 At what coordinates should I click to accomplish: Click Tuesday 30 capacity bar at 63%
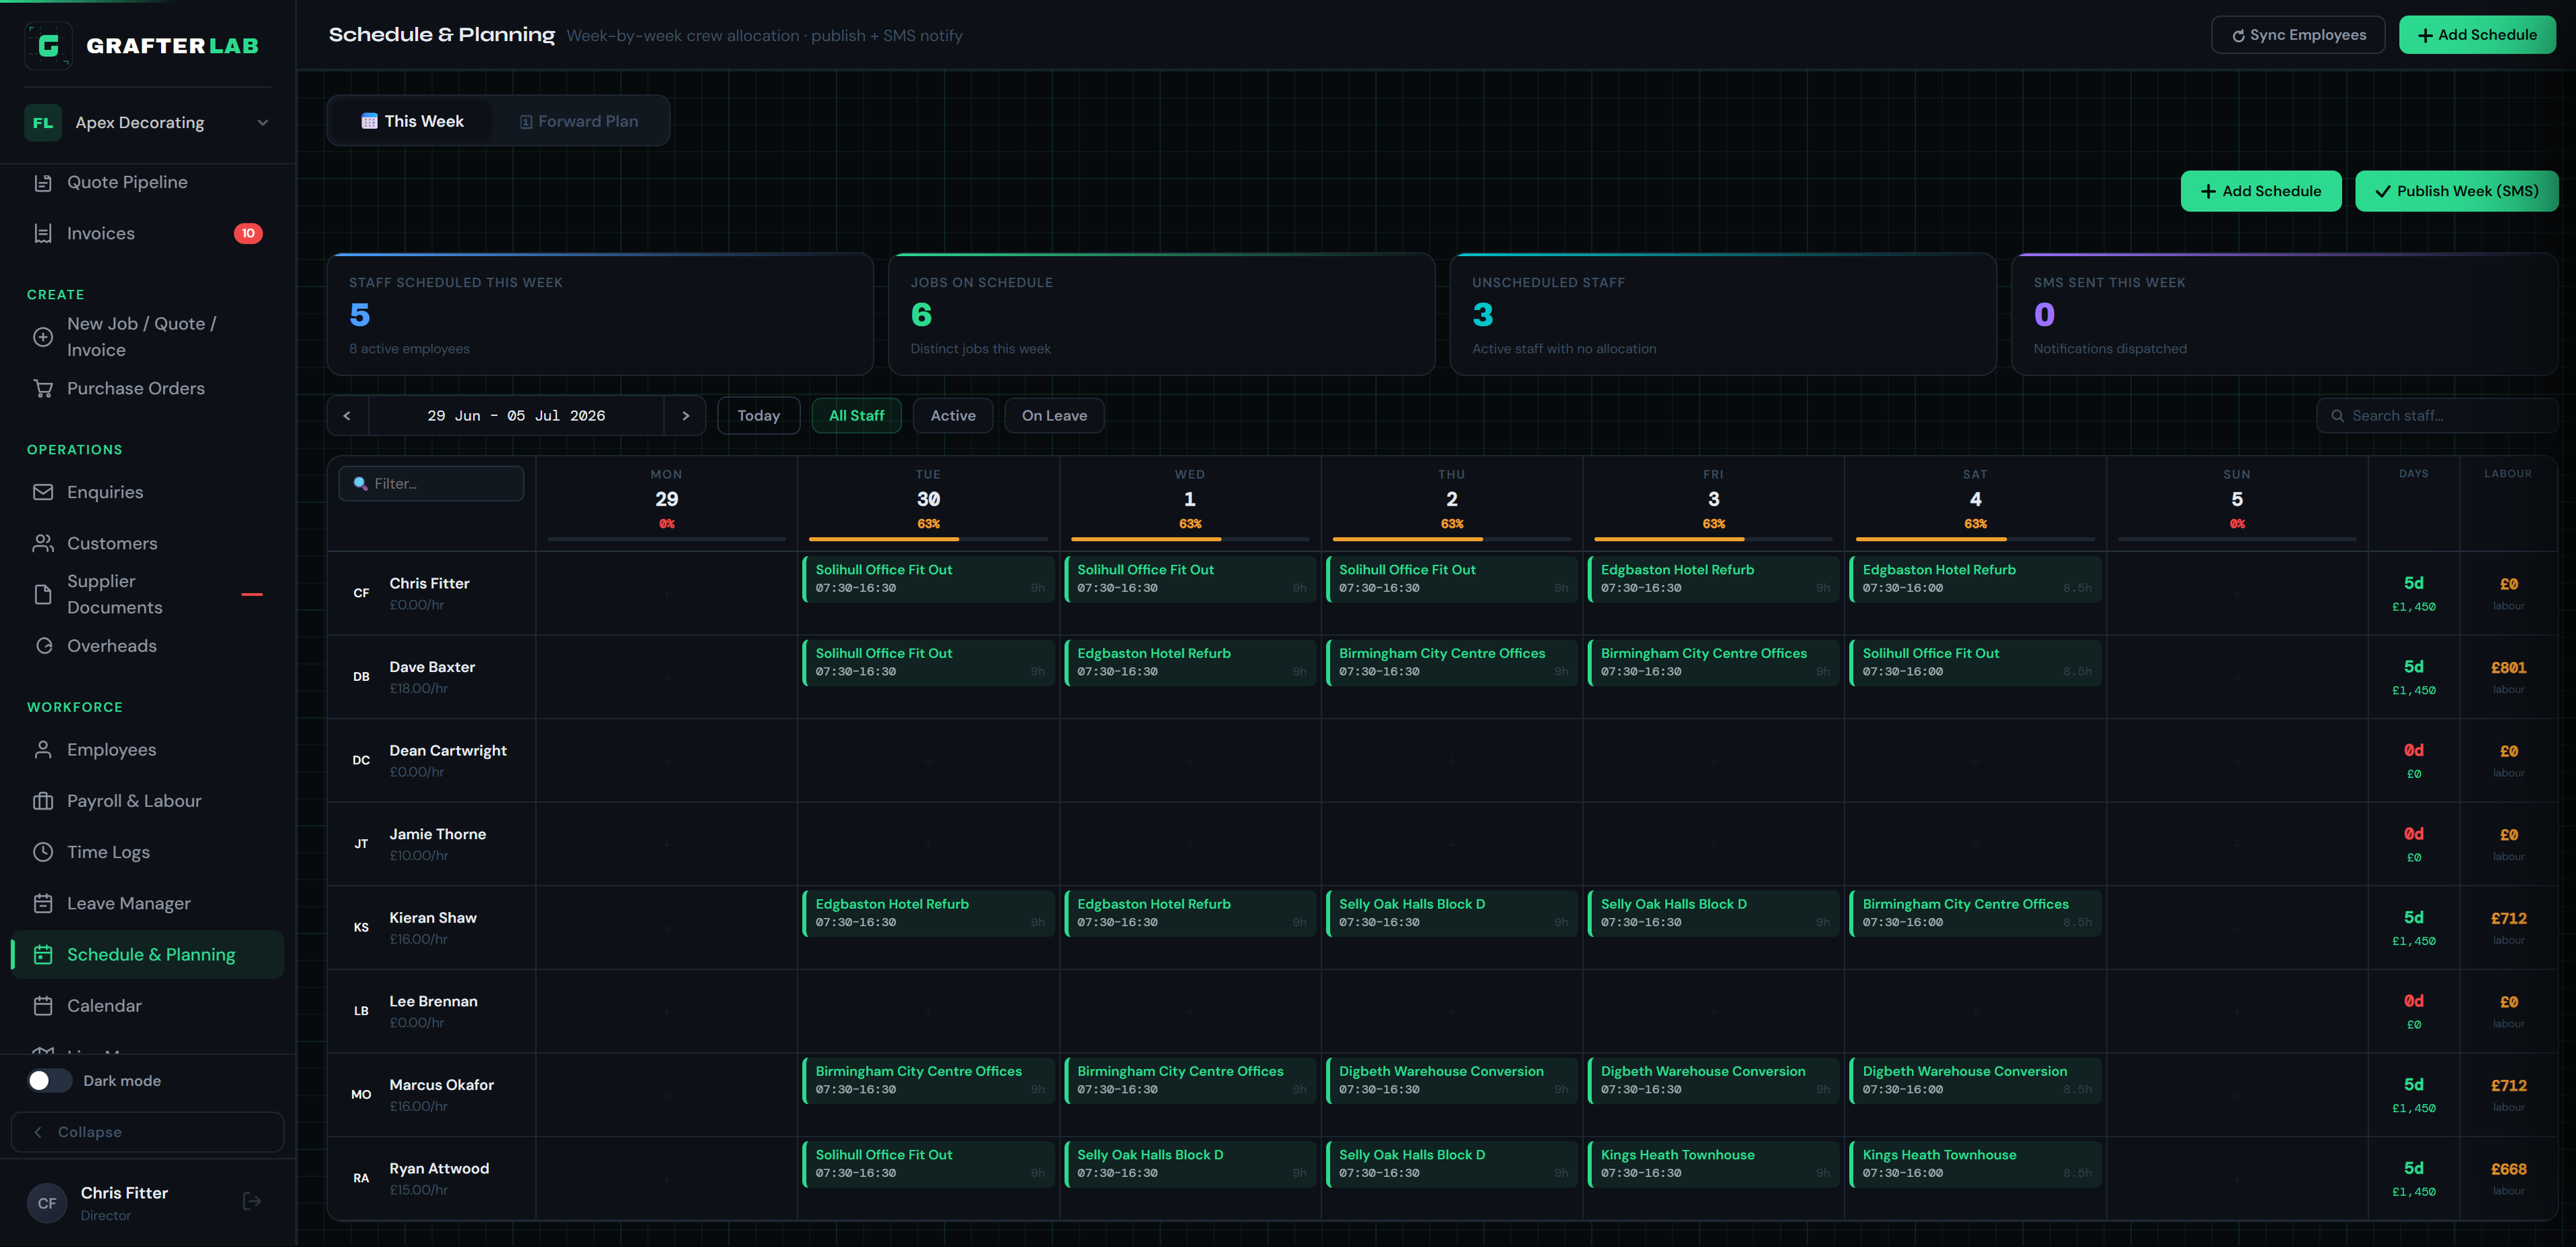click(928, 540)
